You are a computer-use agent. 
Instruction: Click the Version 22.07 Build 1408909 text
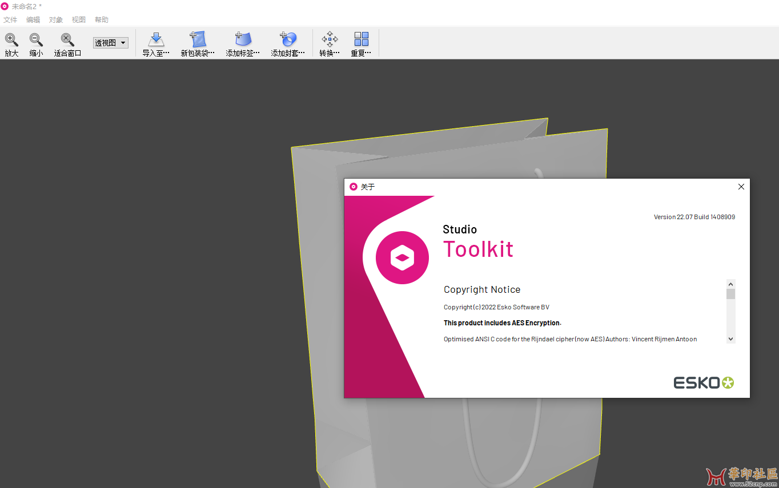pos(694,217)
